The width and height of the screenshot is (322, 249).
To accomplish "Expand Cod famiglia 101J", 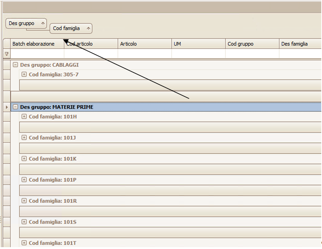I will [x=24, y=138].
